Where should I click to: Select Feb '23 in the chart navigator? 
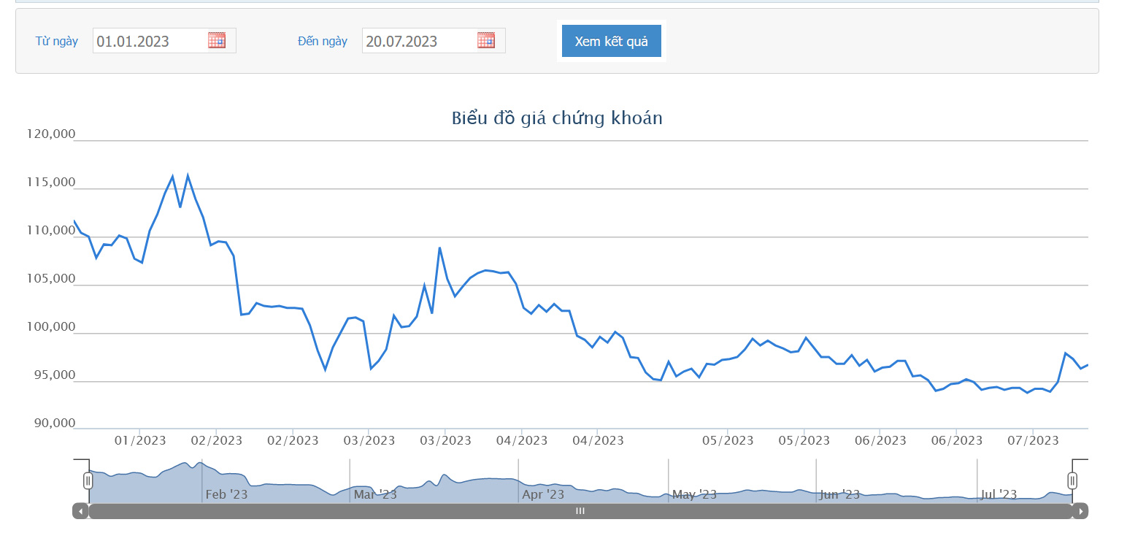pyautogui.click(x=226, y=494)
